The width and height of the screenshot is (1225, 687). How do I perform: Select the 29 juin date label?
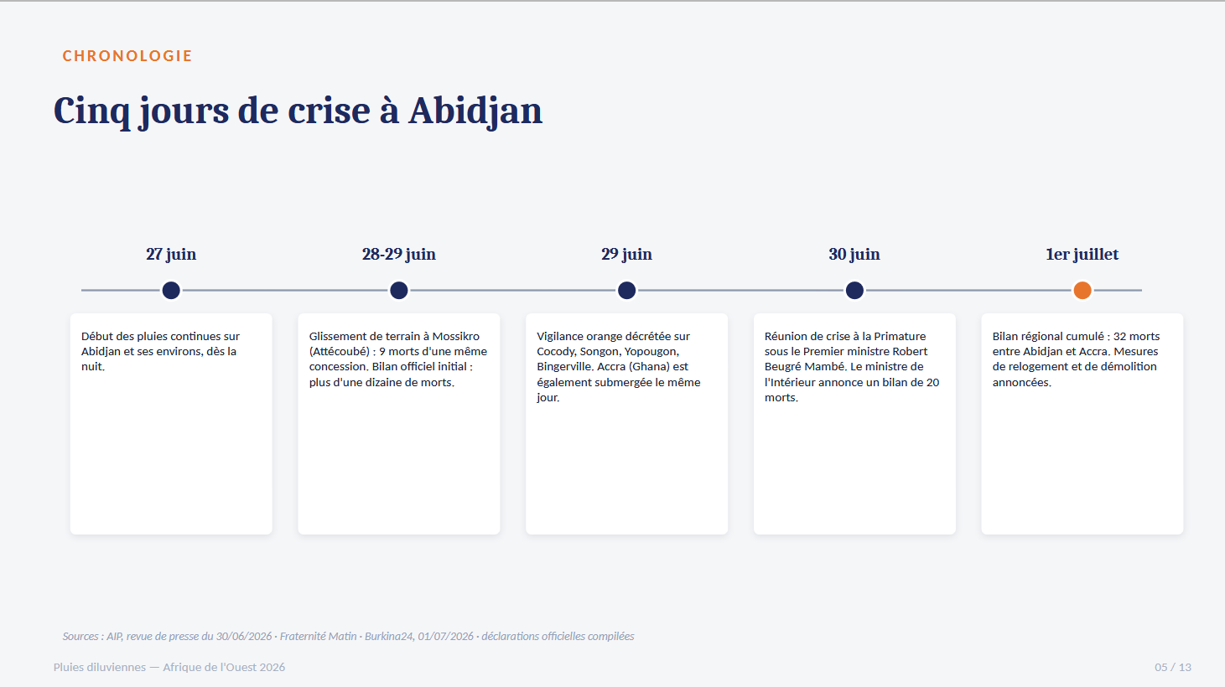click(x=626, y=254)
